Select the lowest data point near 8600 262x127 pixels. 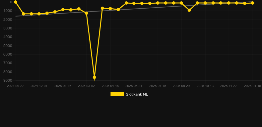(x=94, y=77)
